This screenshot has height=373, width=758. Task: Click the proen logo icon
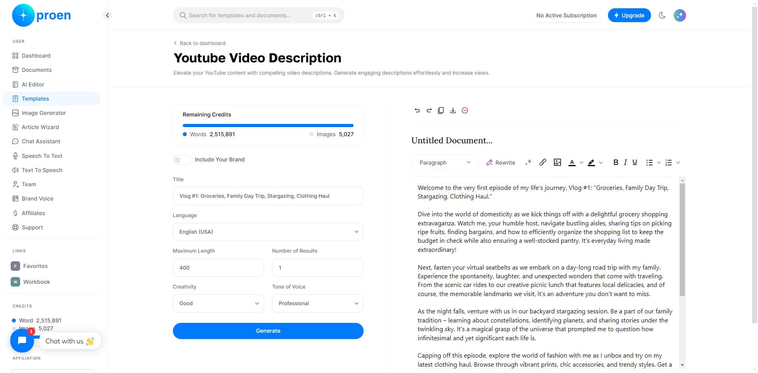click(23, 15)
